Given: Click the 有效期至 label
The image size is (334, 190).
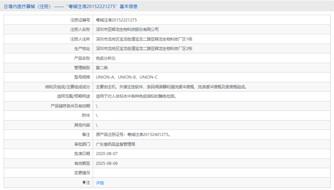Looking at the screenshot, I should pyautogui.click(x=82, y=163).
